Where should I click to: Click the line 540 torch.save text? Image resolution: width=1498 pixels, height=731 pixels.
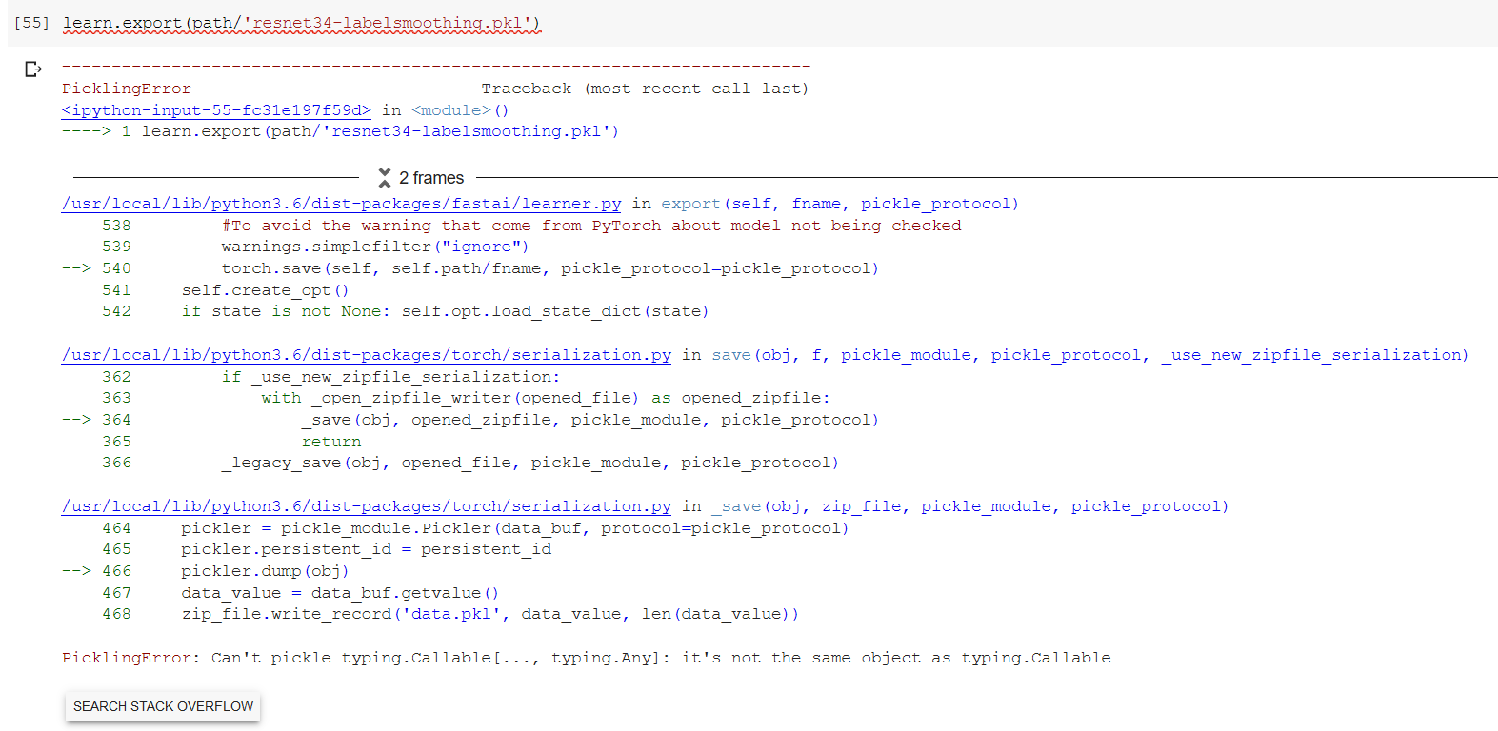(x=550, y=268)
